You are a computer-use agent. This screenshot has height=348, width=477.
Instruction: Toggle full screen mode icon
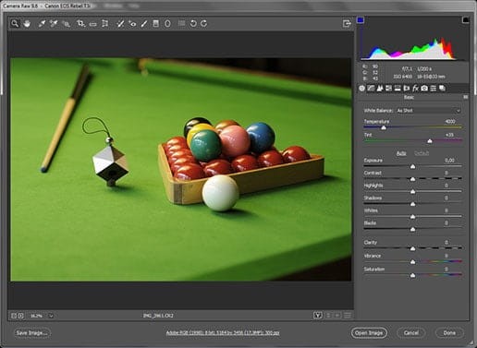click(x=347, y=23)
